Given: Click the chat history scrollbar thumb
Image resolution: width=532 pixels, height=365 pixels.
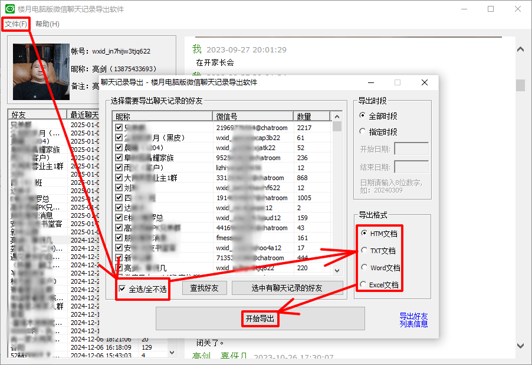Looking at the screenshot, I should point(520,85).
